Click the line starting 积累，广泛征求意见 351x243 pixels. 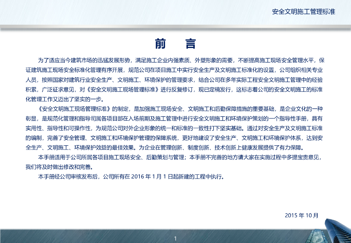[174, 89]
